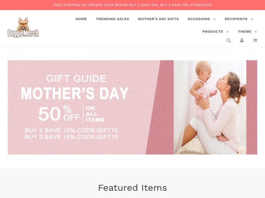Select the Recipients menu label
The image size is (265, 198).
[236, 19]
